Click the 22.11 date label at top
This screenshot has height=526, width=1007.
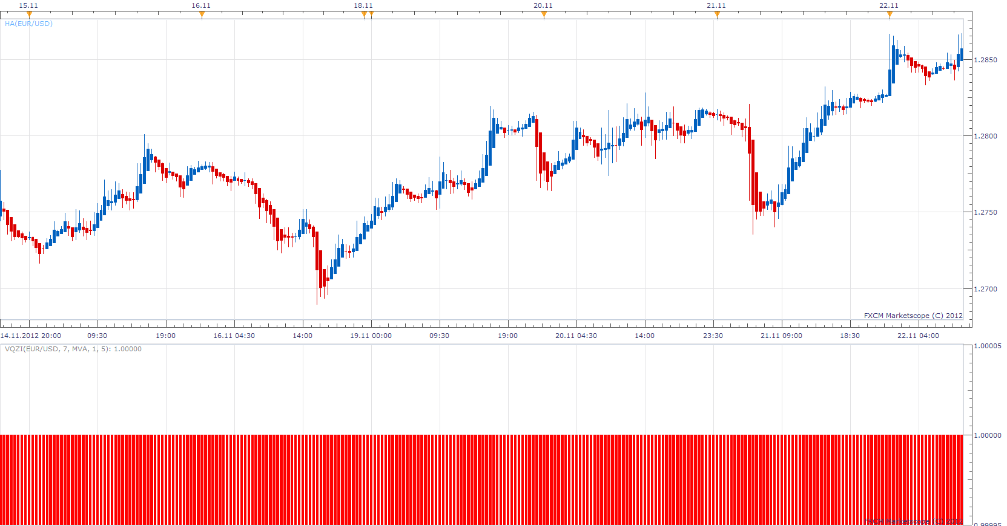pyautogui.click(x=889, y=5)
